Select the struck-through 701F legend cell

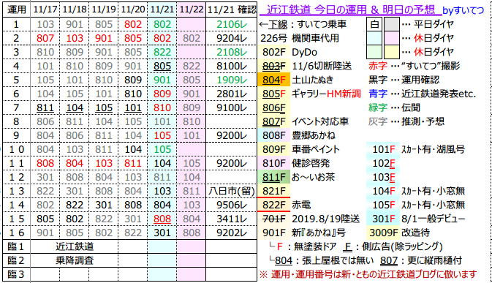tap(273, 219)
